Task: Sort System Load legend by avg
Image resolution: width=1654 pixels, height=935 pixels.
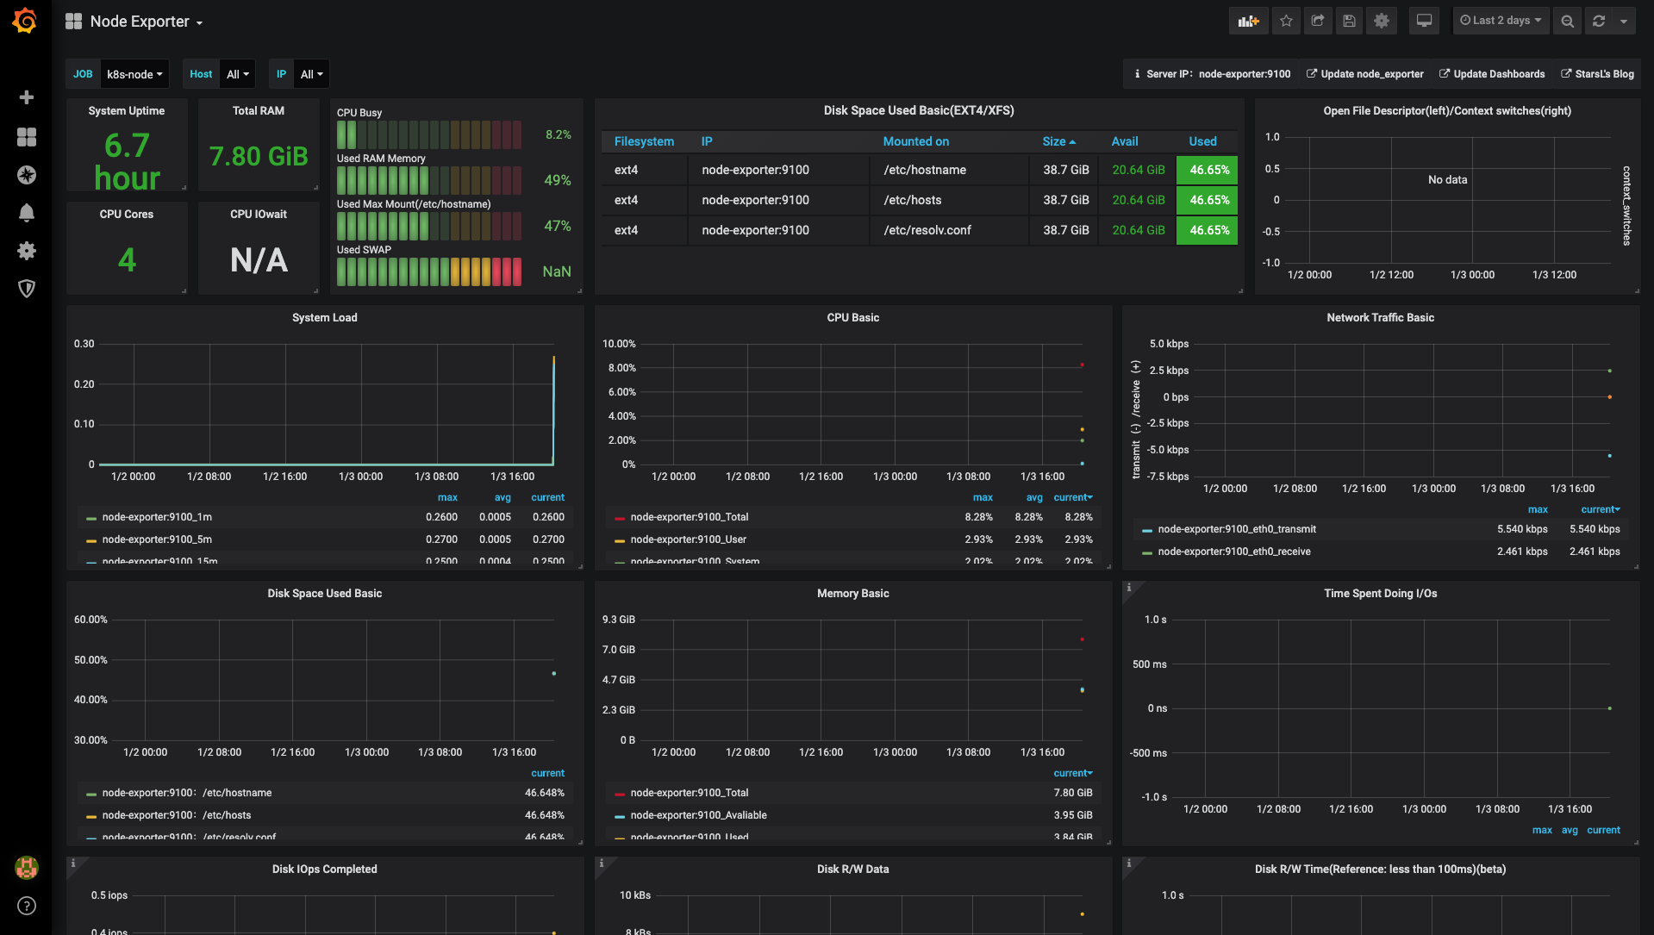Action: click(502, 497)
